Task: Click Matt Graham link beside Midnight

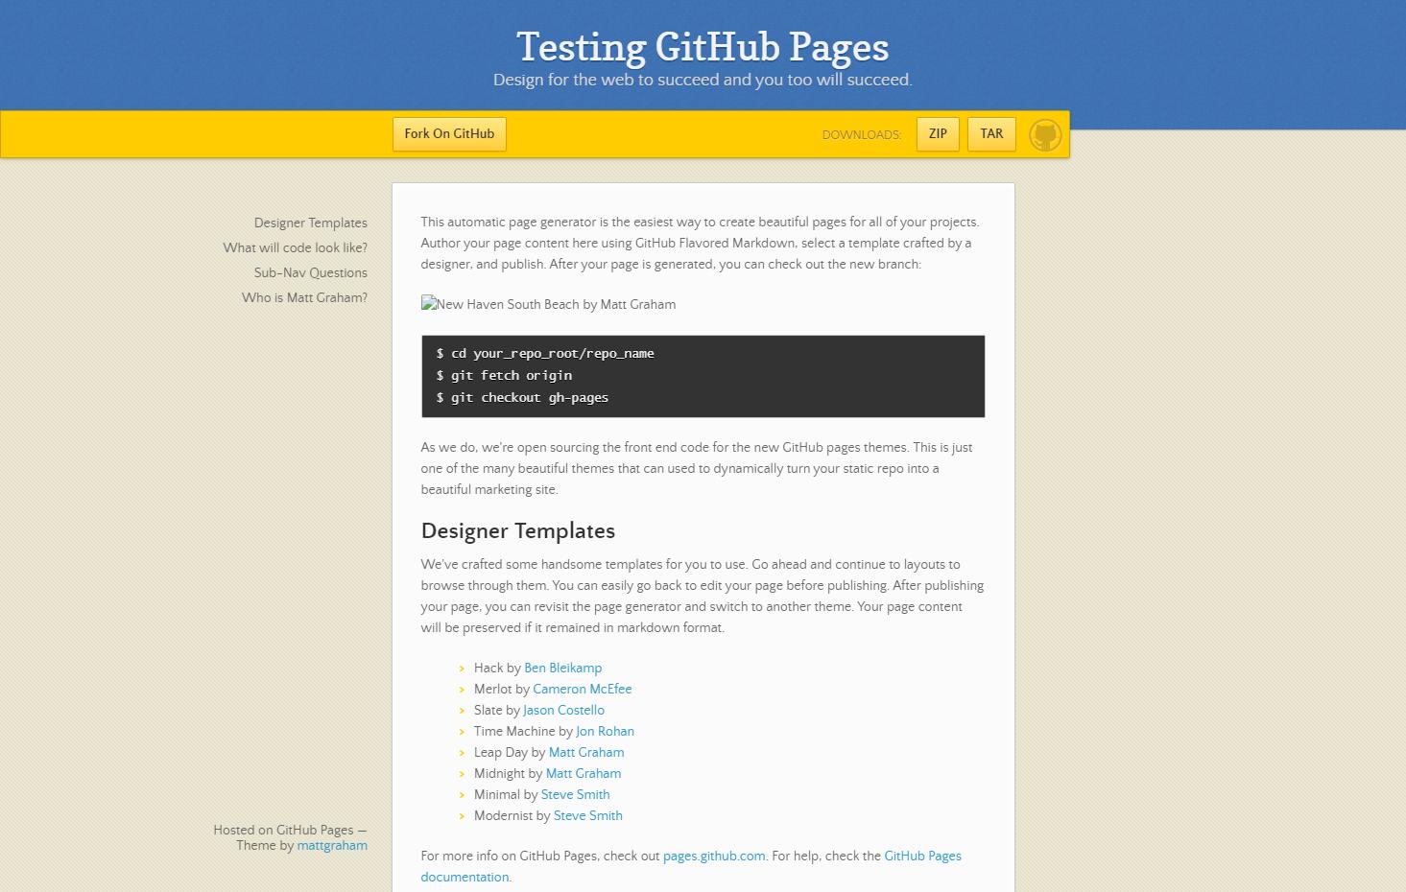Action: pos(583,773)
